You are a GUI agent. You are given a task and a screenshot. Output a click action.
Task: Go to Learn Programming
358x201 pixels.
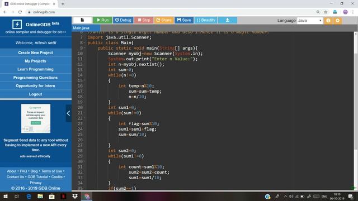[x=36, y=69]
